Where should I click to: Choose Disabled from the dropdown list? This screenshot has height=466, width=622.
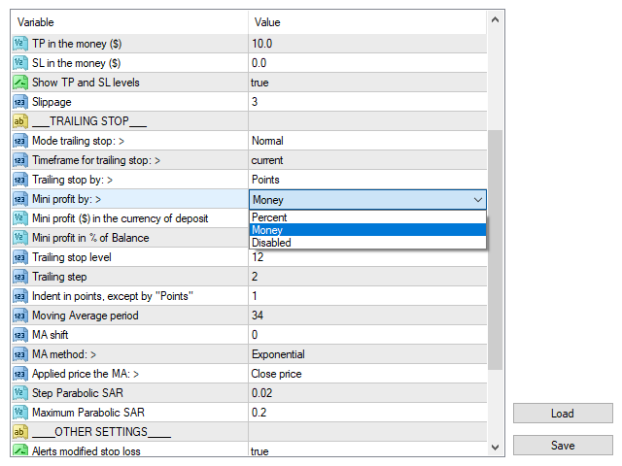[367, 243]
